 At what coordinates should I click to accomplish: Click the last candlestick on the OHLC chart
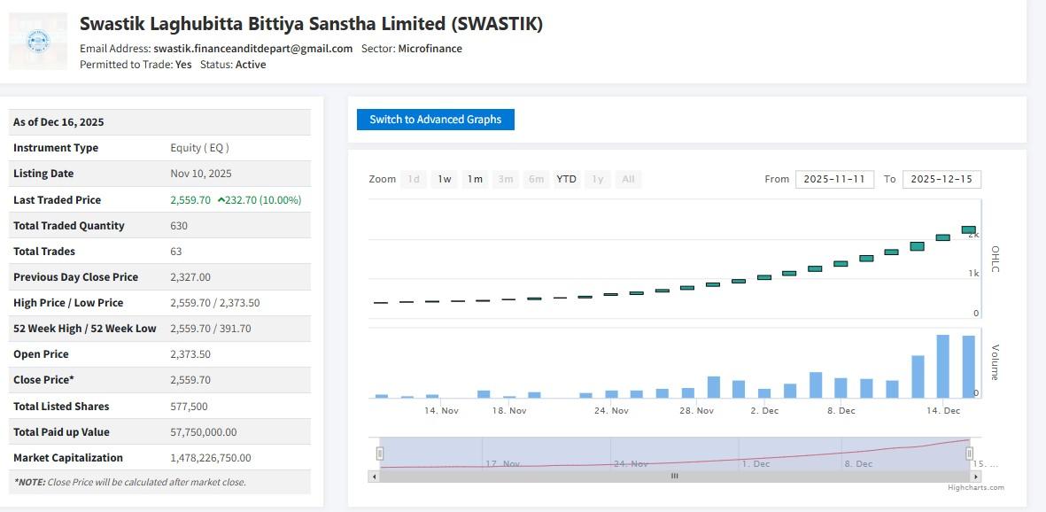click(967, 230)
